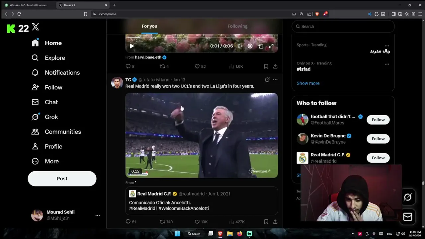Click Show more under trends
Viewport: 425px width, 239px height.
(x=308, y=83)
